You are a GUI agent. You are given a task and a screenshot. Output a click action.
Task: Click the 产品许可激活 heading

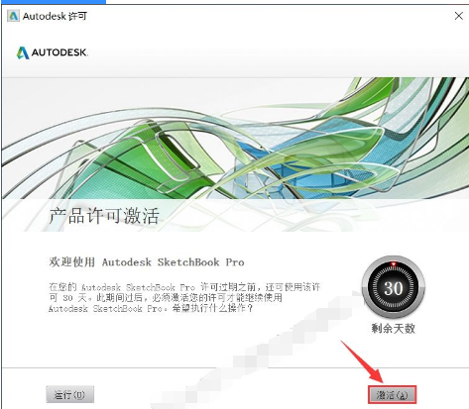(104, 216)
